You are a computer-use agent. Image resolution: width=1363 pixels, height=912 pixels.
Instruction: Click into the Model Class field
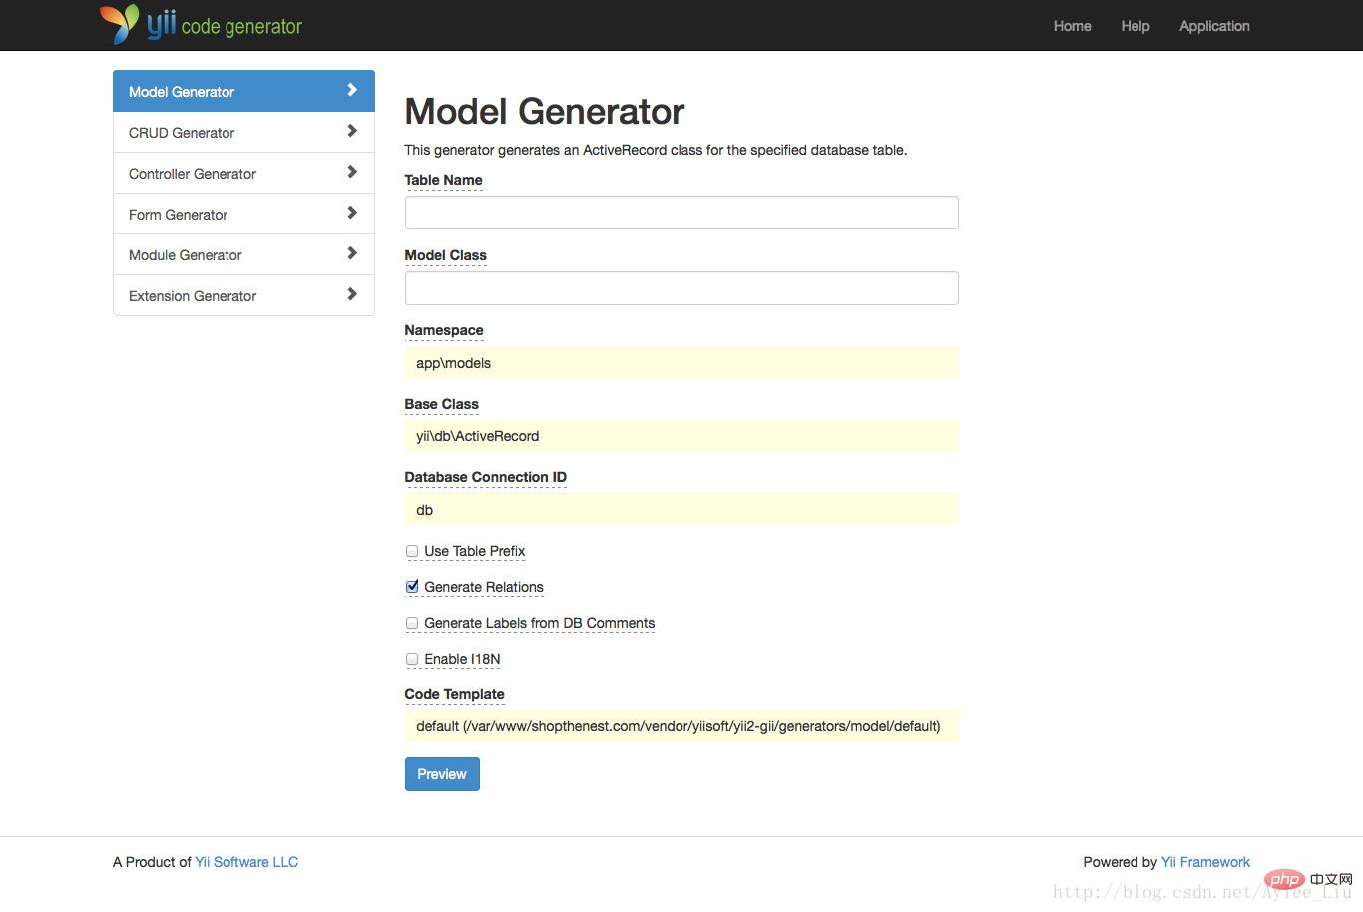pos(681,288)
